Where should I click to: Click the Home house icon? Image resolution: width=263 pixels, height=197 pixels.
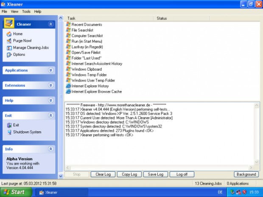pyautogui.click(x=9, y=34)
